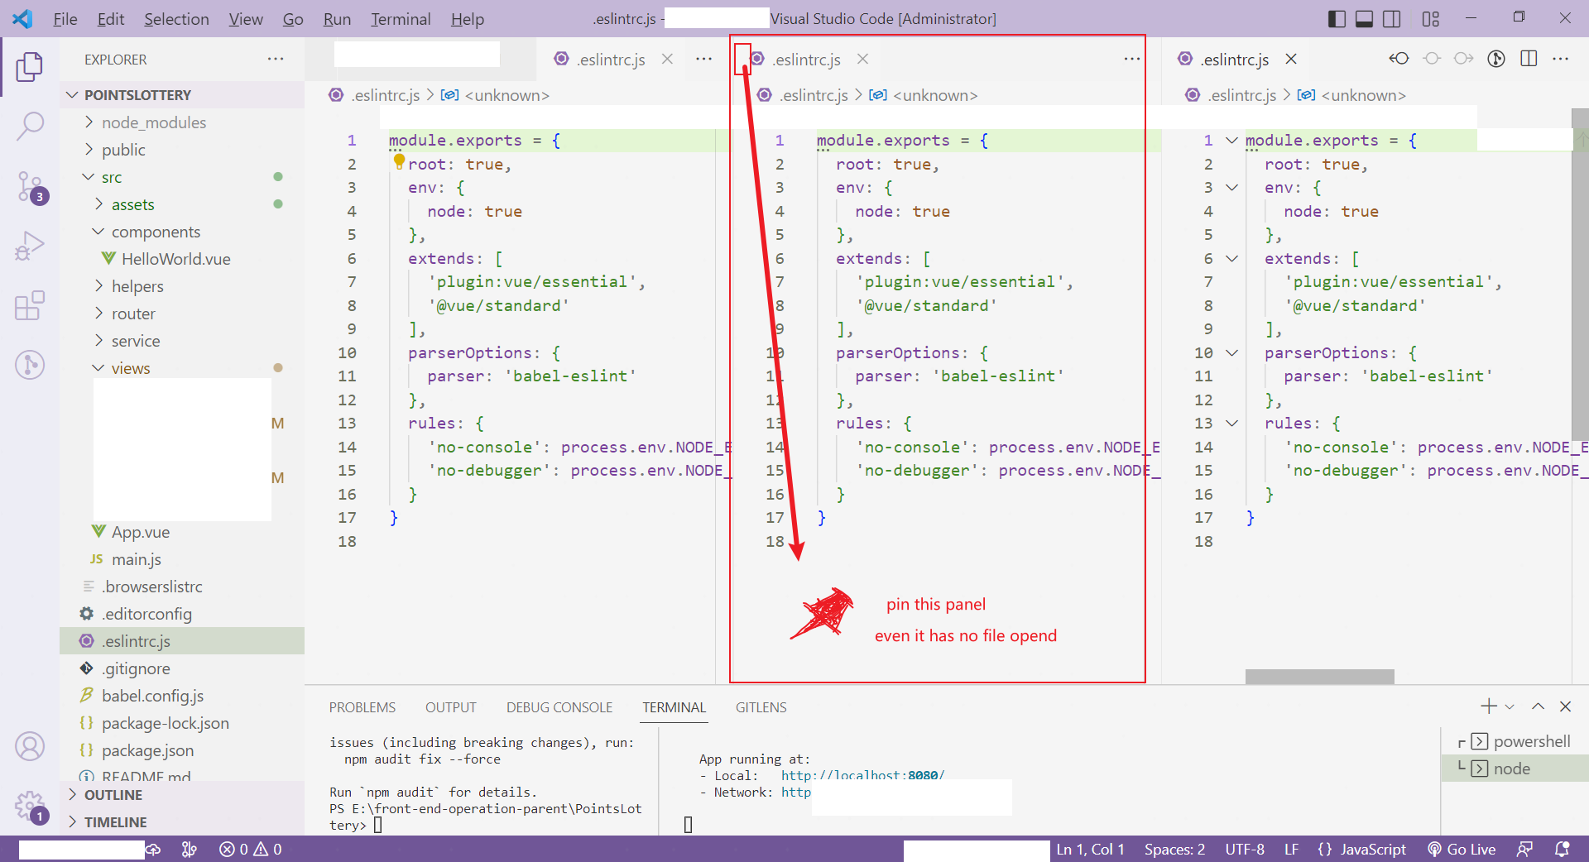Open the Run and Debug view
1589x862 pixels.
[30, 246]
